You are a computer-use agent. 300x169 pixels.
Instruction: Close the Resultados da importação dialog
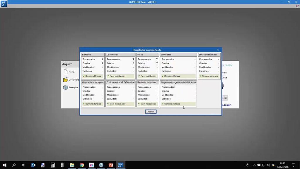(217, 50)
